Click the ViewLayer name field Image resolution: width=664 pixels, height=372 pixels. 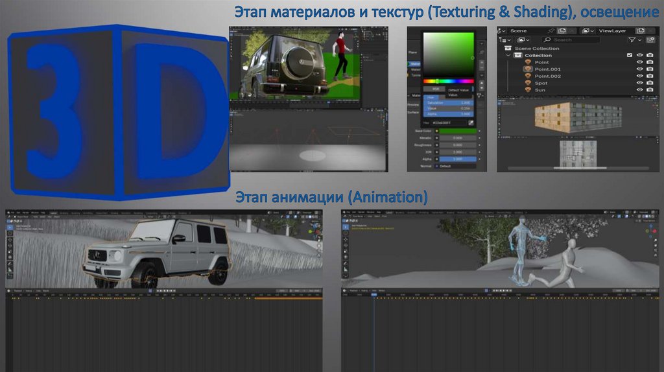(x=616, y=30)
